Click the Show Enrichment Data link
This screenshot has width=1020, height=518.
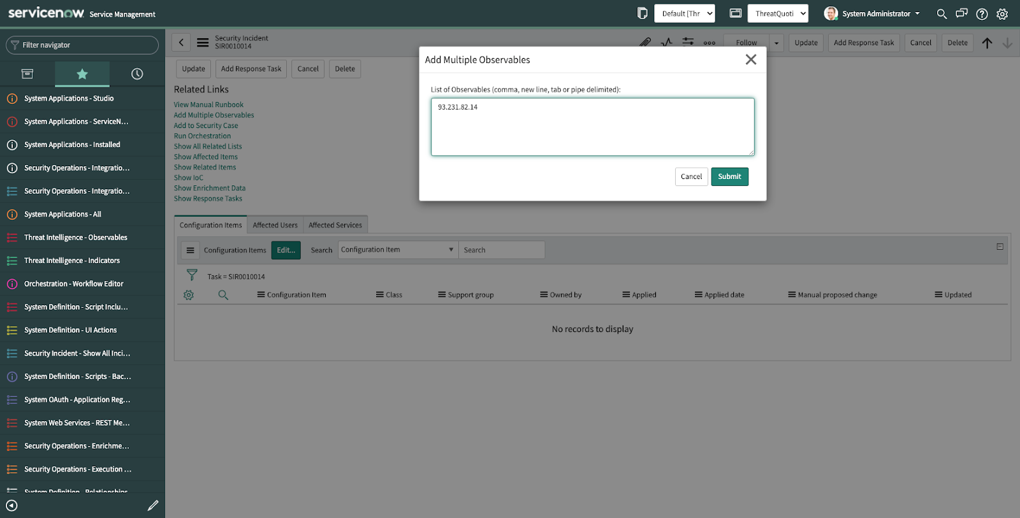tap(210, 188)
